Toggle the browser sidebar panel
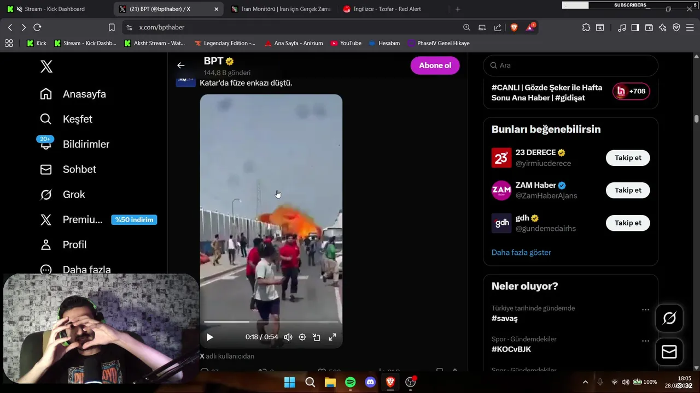Image resolution: width=700 pixels, height=393 pixels. pyautogui.click(x=635, y=27)
